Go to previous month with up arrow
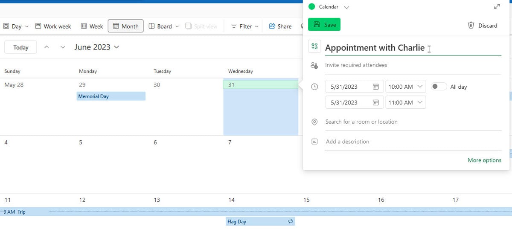This screenshot has width=512, height=229. coord(47,47)
